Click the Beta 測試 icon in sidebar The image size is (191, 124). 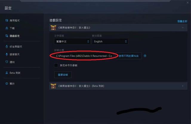click(x=7, y=73)
